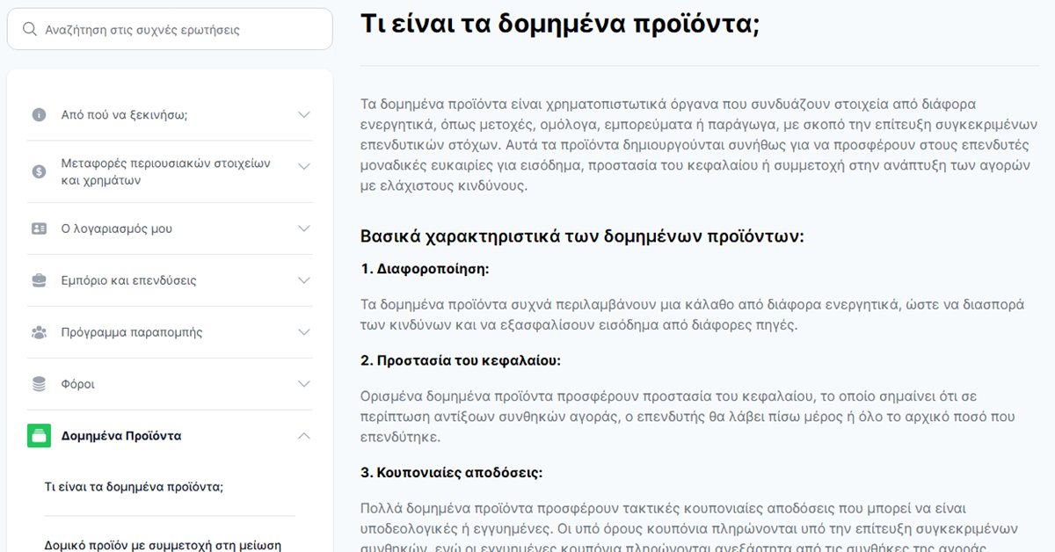The width and height of the screenshot is (1055, 552).
Task: Click heading Βασικά χαρακτηριστικά των δομημένων προϊόντων
Action: tap(582, 236)
